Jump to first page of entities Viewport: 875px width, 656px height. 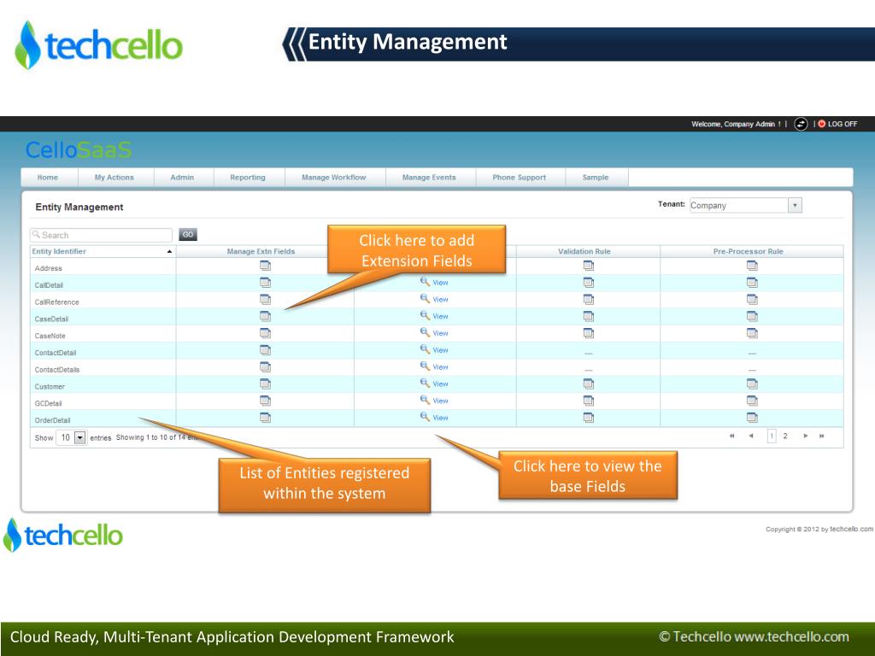coord(732,436)
